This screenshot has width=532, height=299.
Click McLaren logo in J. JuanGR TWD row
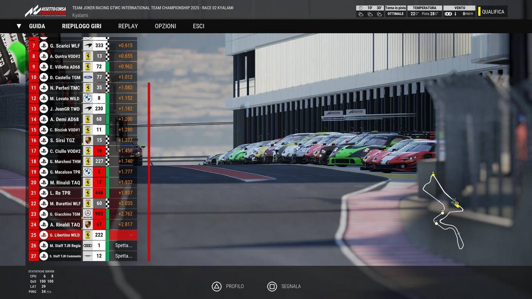[x=88, y=109]
